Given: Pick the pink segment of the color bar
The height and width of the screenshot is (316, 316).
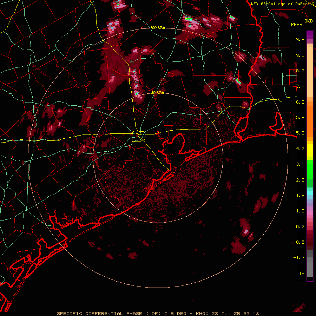Looking at the screenshot, I should (x=310, y=213).
